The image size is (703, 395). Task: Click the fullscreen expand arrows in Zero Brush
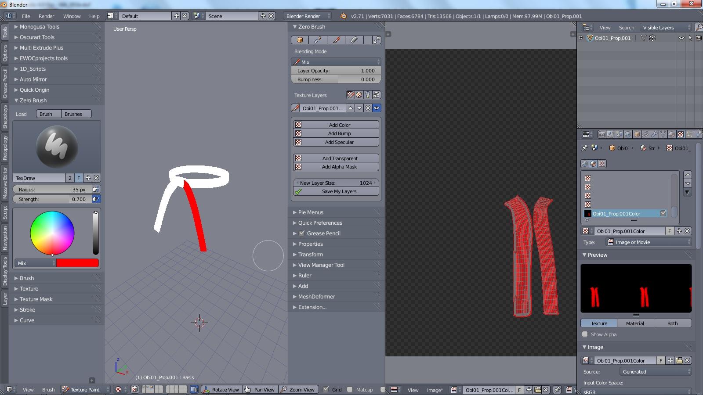pos(377,40)
